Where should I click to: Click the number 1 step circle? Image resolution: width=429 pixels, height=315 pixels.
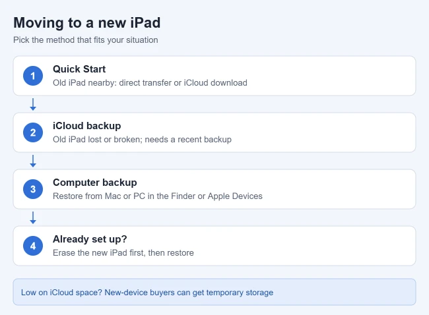click(33, 76)
